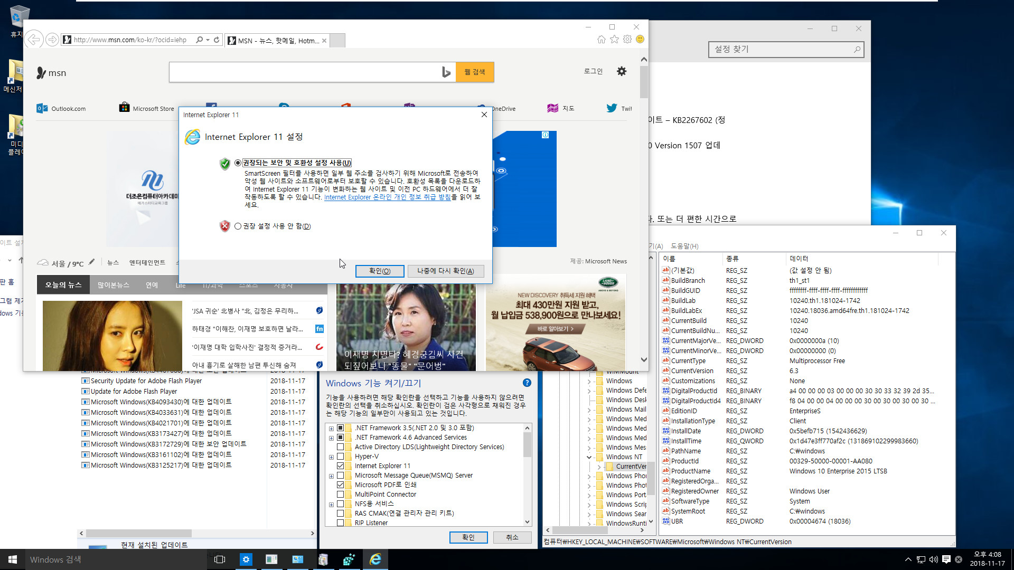The image size is (1014, 570).
Task: Check Active Directory LDS checkbox
Action: click(x=340, y=447)
